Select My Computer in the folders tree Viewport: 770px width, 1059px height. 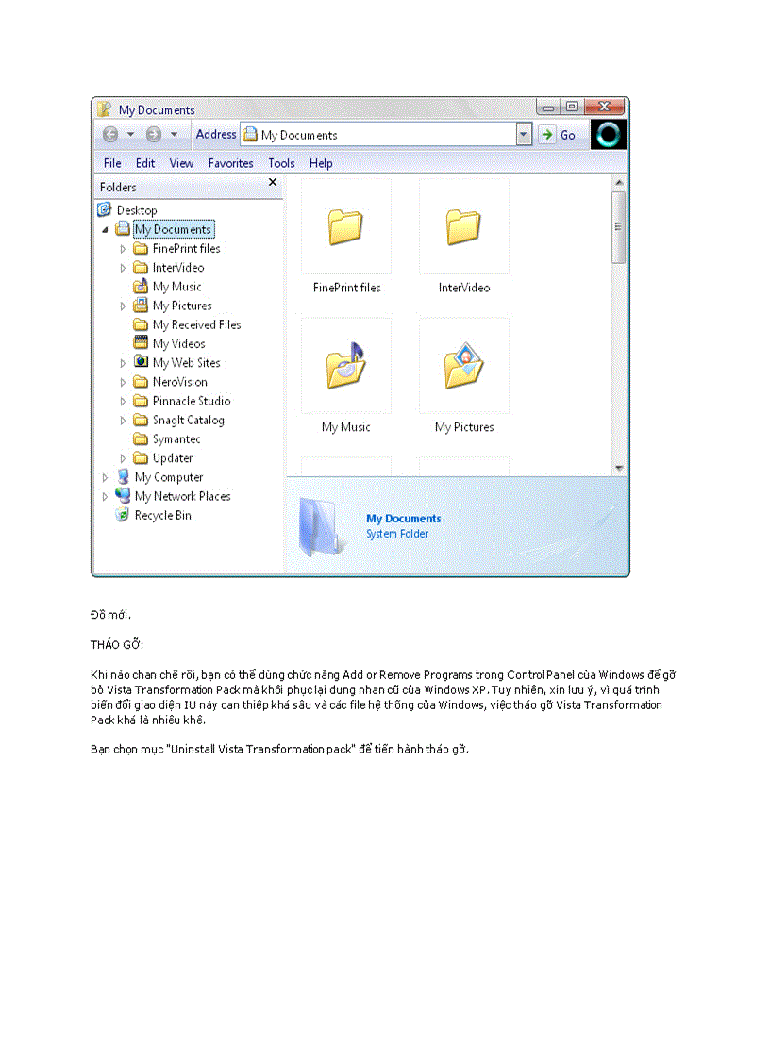[x=168, y=476]
